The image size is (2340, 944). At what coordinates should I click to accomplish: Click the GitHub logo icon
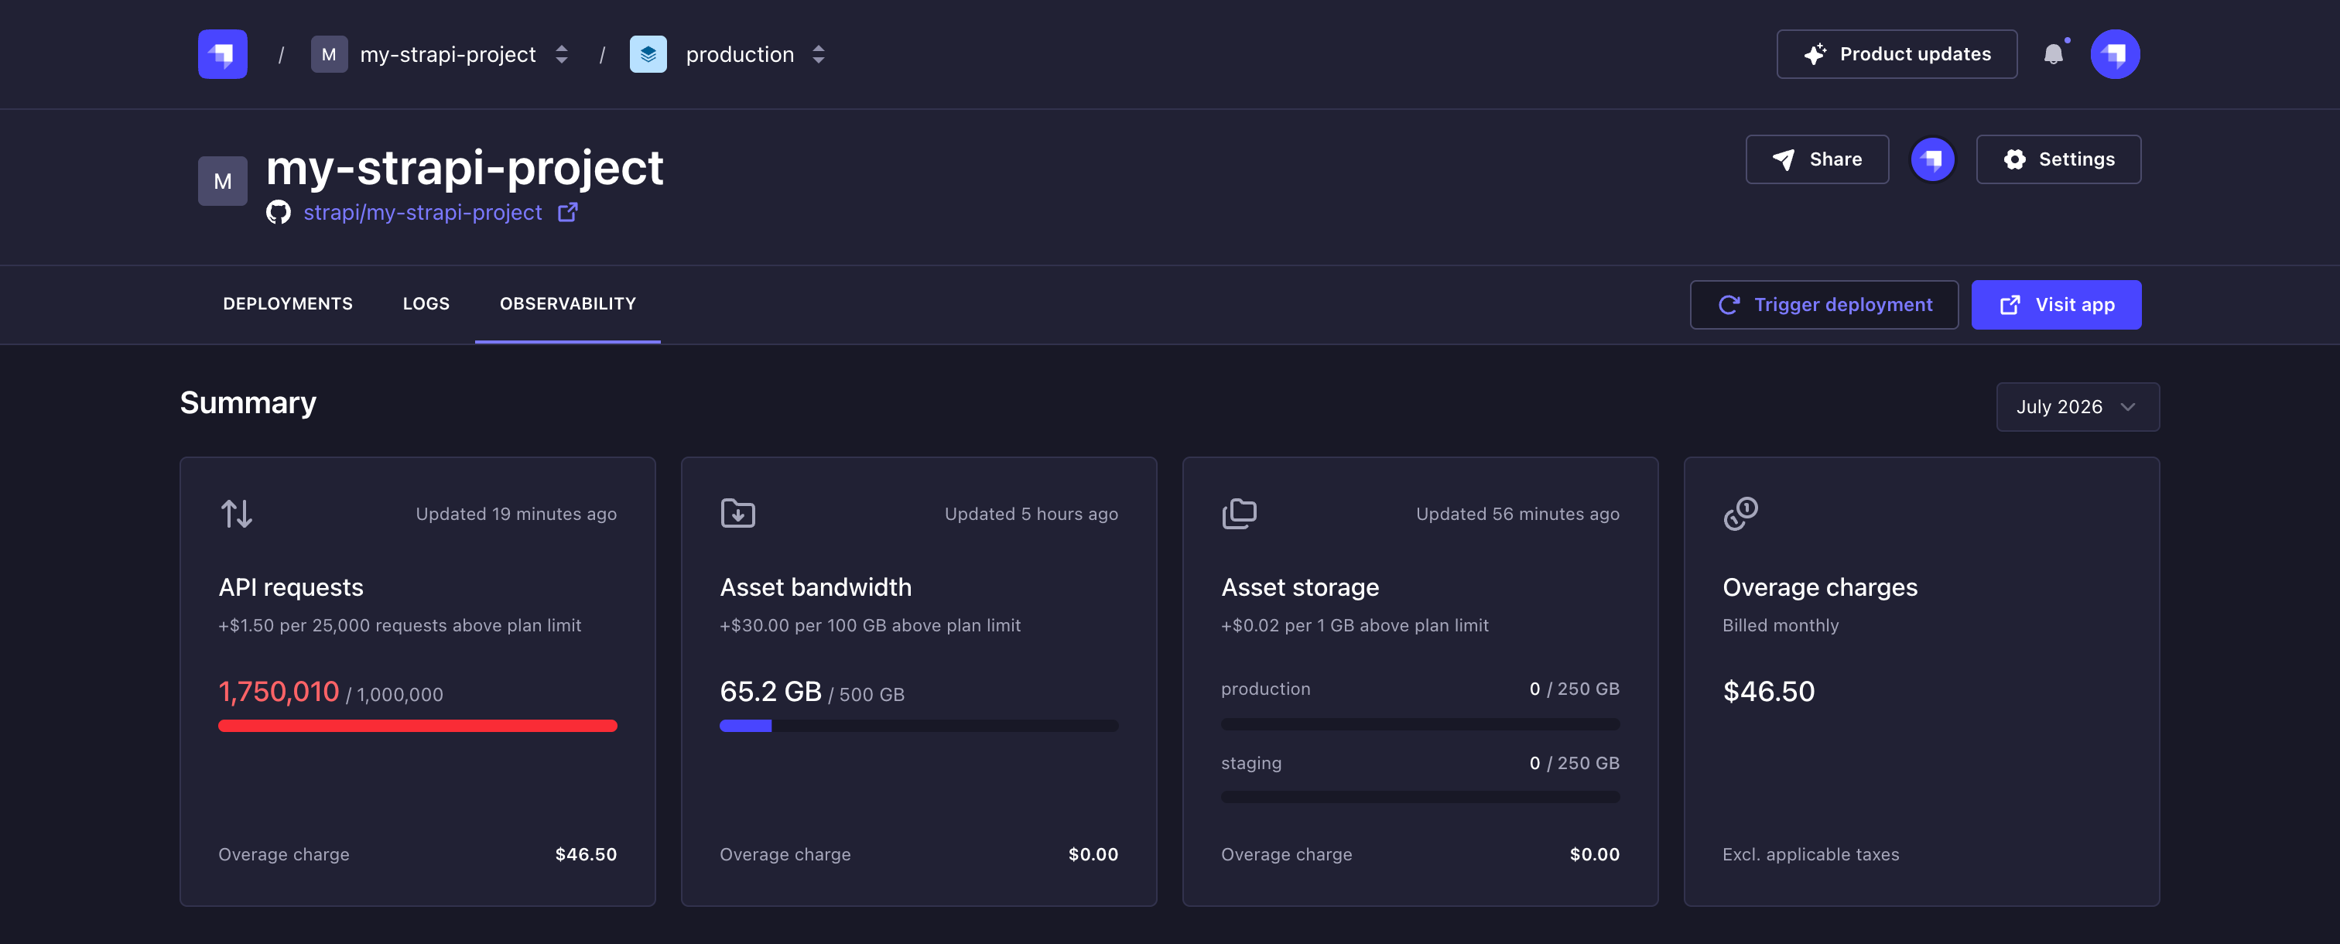pos(278,212)
